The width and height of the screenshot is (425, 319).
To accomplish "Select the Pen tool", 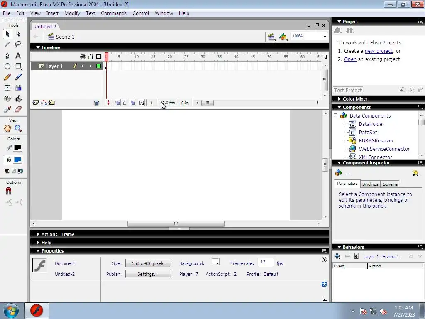I will (7, 55).
